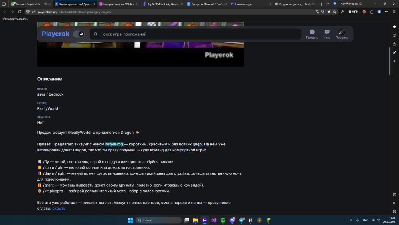Screen dimensions: 399x225
Task: Open the Minecraft block taskbar icon
Action: coord(269,220)
